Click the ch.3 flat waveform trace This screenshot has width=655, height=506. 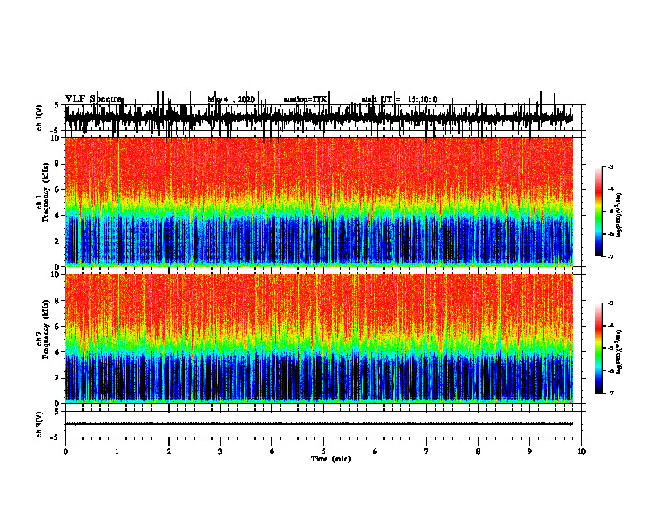(318, 424)
